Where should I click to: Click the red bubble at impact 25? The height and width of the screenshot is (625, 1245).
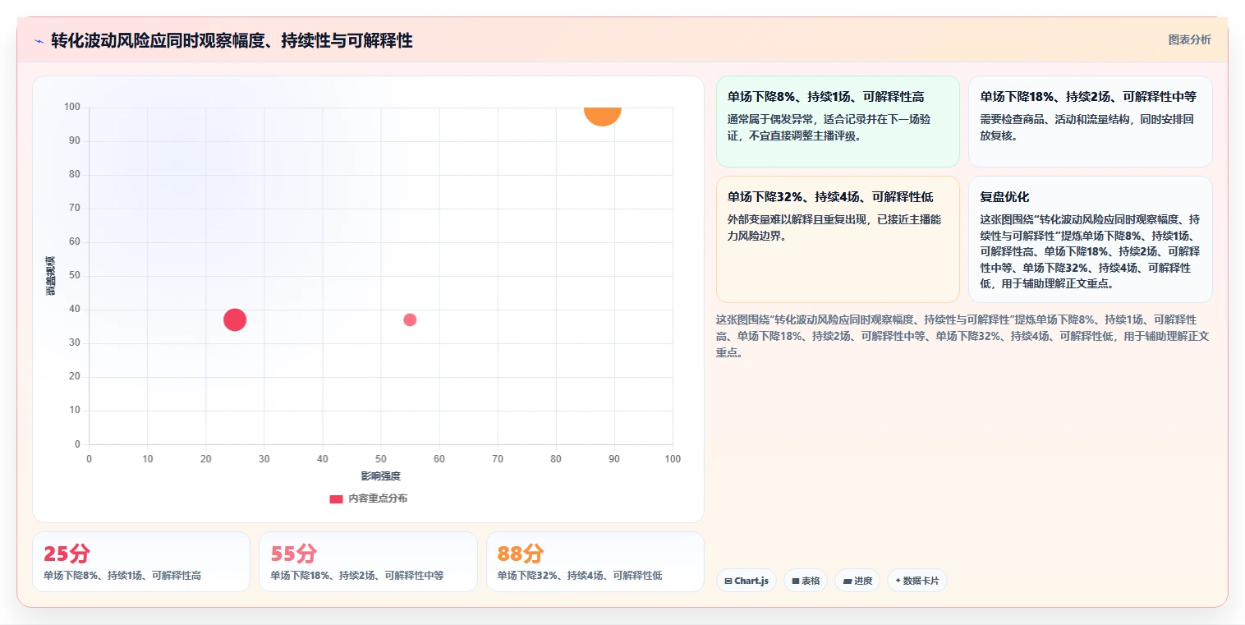coord(235,319)
